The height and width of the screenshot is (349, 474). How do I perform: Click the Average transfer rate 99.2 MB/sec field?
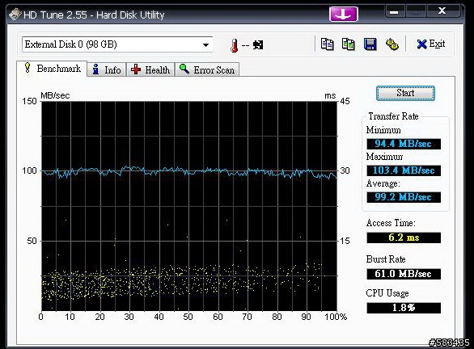click(404, 197)
